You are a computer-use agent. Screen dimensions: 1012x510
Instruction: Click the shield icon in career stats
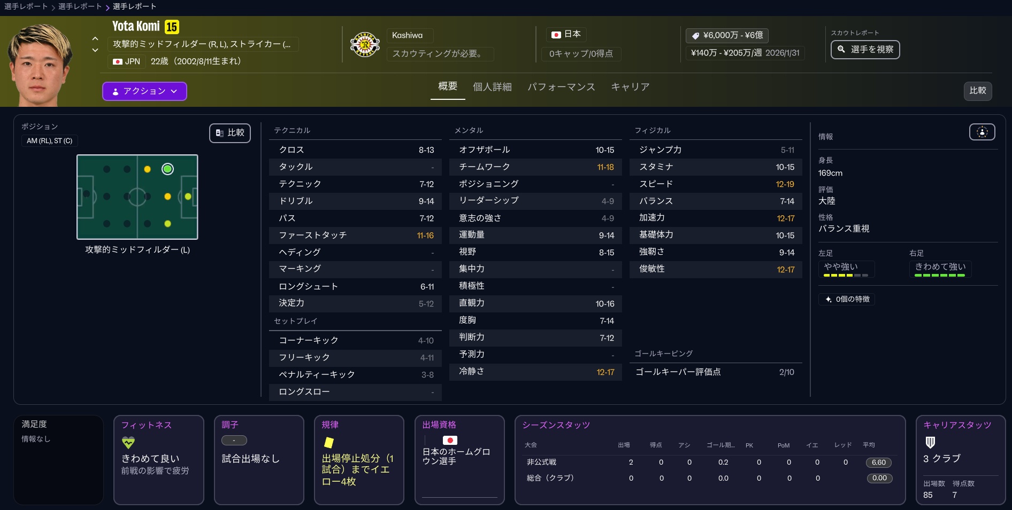click(x=930, y=442)
